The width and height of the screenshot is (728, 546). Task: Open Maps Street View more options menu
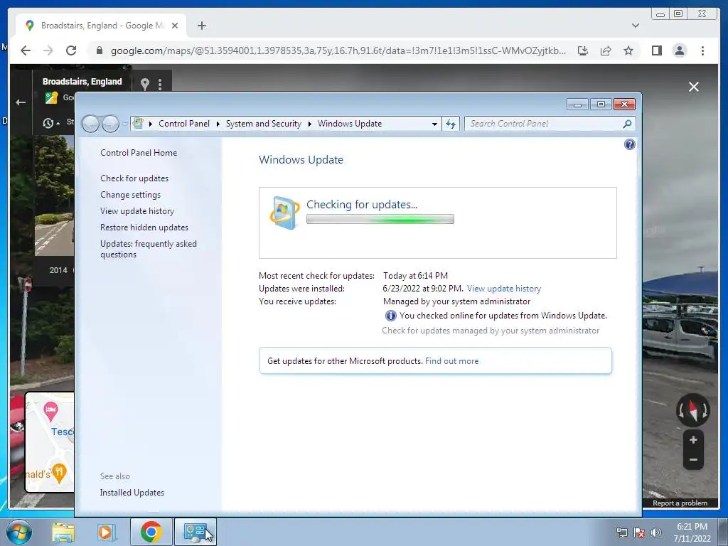click(x=160, y=84)
